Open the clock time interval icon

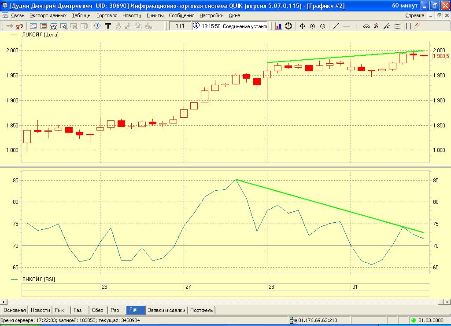288,26
